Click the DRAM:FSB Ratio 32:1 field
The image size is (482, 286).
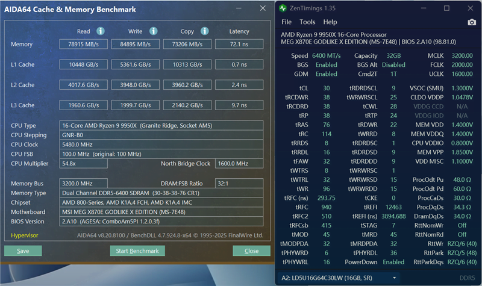pyautogui.click(x=239, y=184)
